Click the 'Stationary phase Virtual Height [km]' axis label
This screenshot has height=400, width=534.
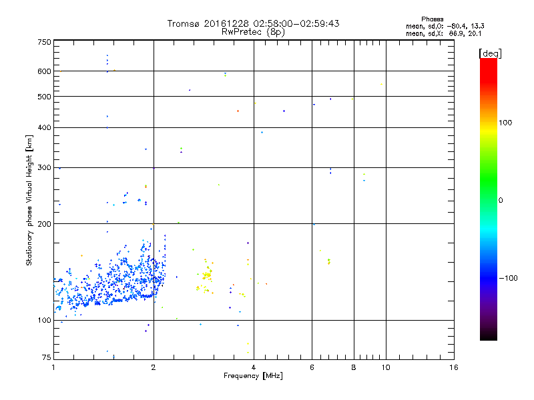(x=29, y=201)
